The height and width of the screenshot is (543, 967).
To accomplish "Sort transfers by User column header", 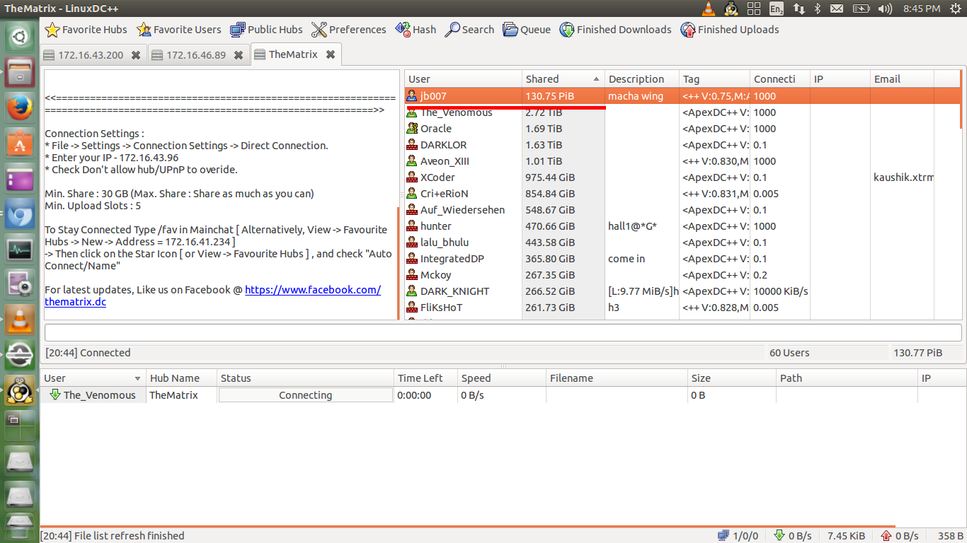I will click(92, 378).
